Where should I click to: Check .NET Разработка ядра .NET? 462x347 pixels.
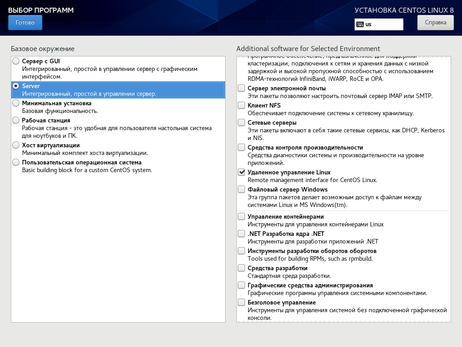tap(241, 234)
